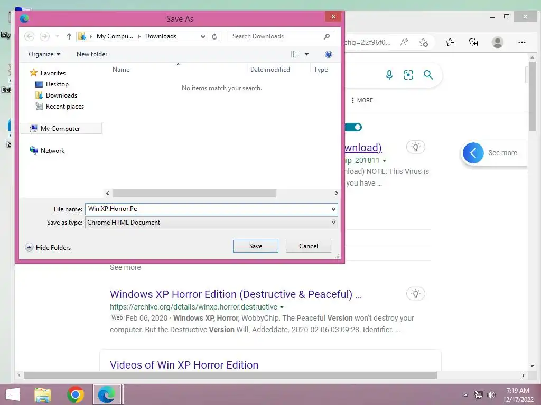This screenshot has width=541, height=405.
Task: Toggle the teal switch in Edge
Action: (x=353, y=127)
